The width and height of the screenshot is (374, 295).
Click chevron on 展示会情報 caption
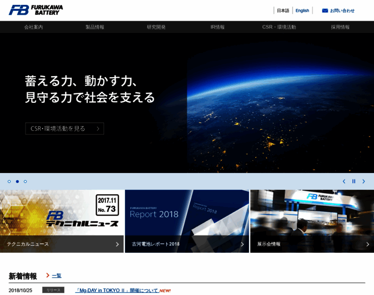(368, 244)
